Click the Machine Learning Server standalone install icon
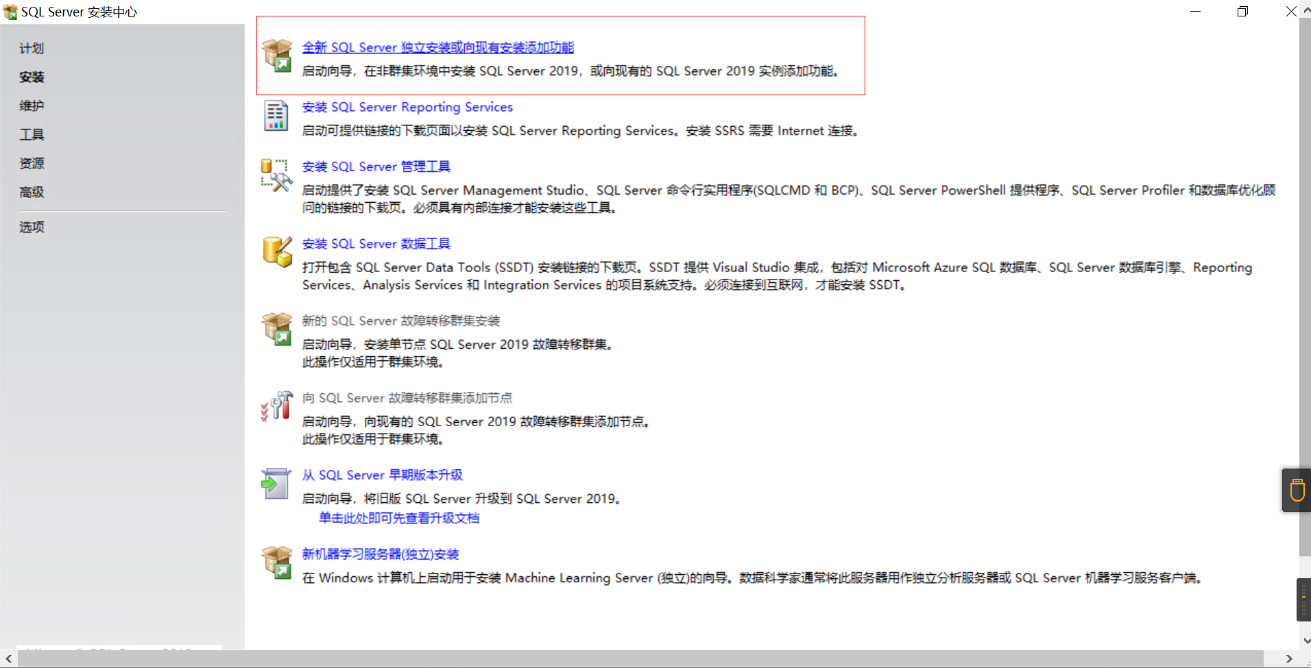Image resolution: width=1311 pixels, height=668 pixels. (277, 562)
